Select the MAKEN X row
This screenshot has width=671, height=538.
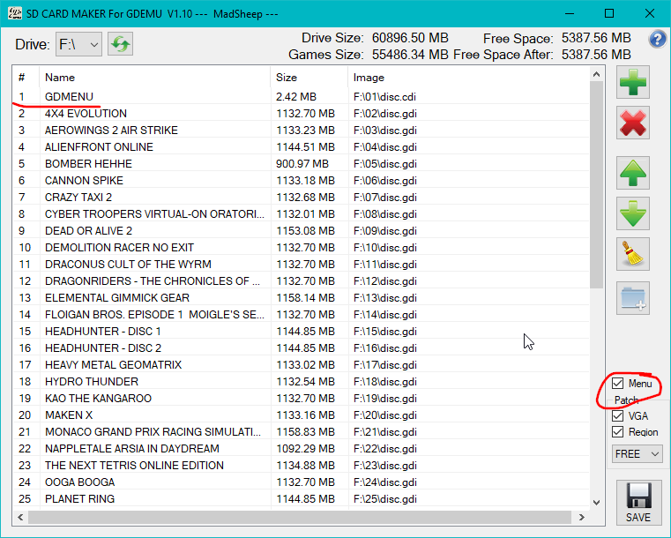(x=301, y=415)
